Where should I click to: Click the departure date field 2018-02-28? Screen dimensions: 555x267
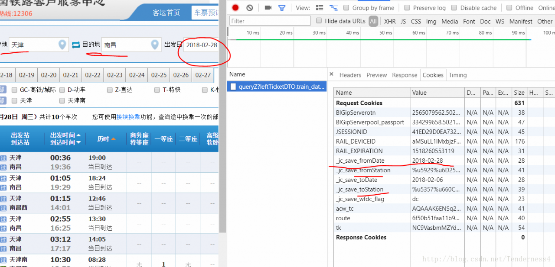(202, 45)
